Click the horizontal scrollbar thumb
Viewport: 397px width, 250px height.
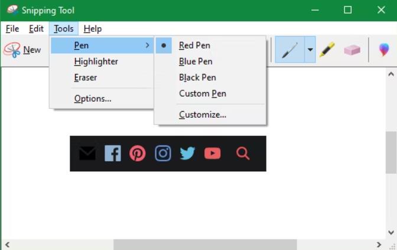click(x=205, y=245)
